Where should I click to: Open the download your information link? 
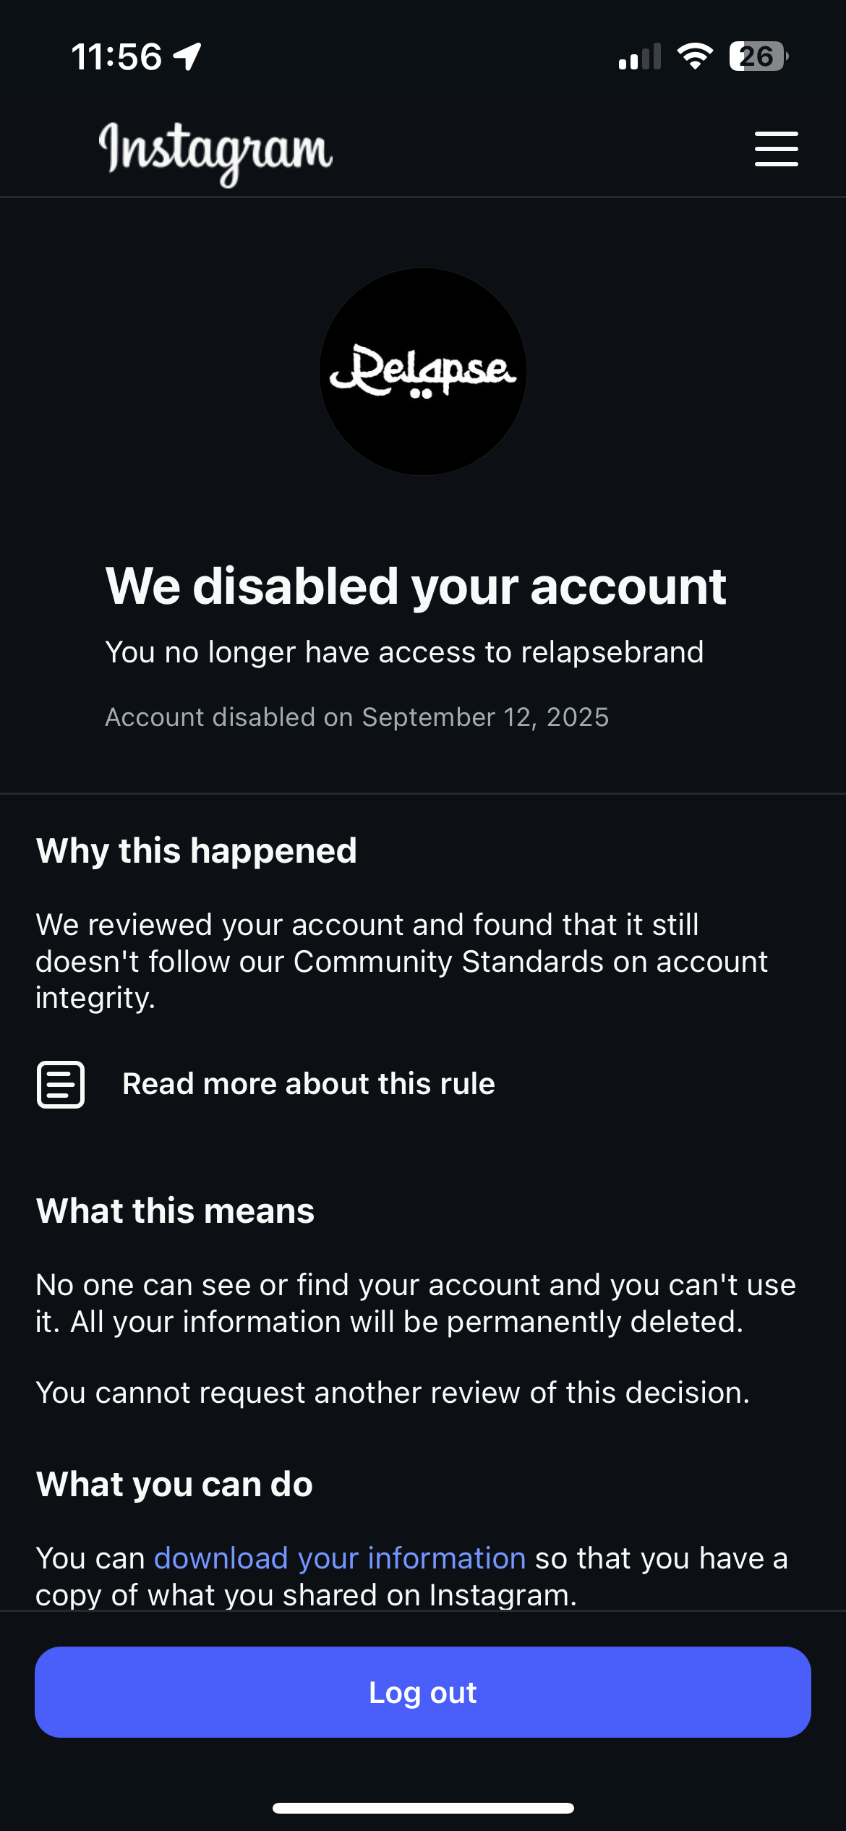click(x=340, y=1558)
